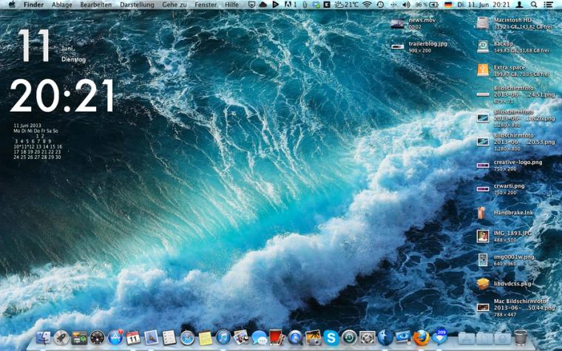
Task: Open the Trash in the Dock
Action: (521, 338)
